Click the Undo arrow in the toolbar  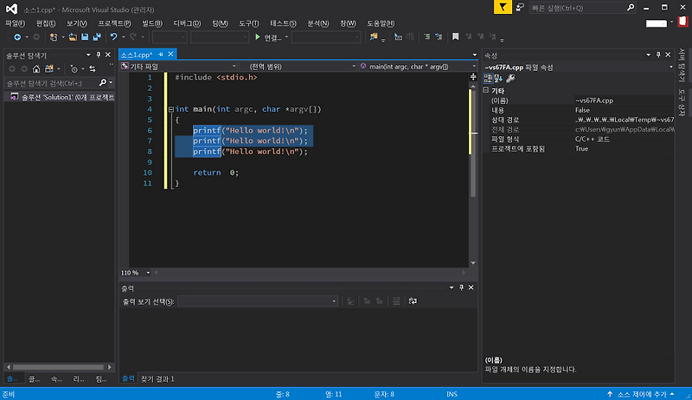tap(113, 37)
